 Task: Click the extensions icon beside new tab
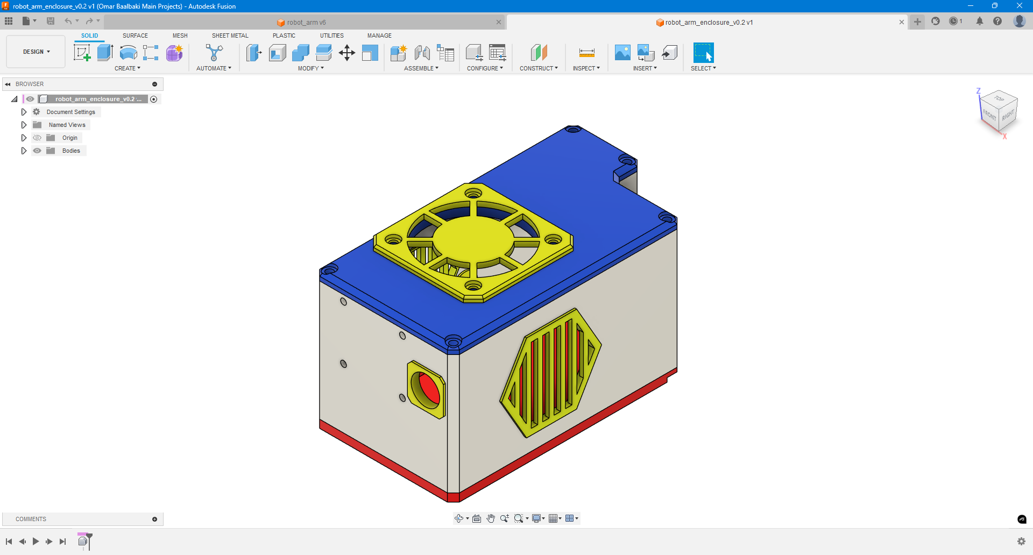[x=936, y=21]
